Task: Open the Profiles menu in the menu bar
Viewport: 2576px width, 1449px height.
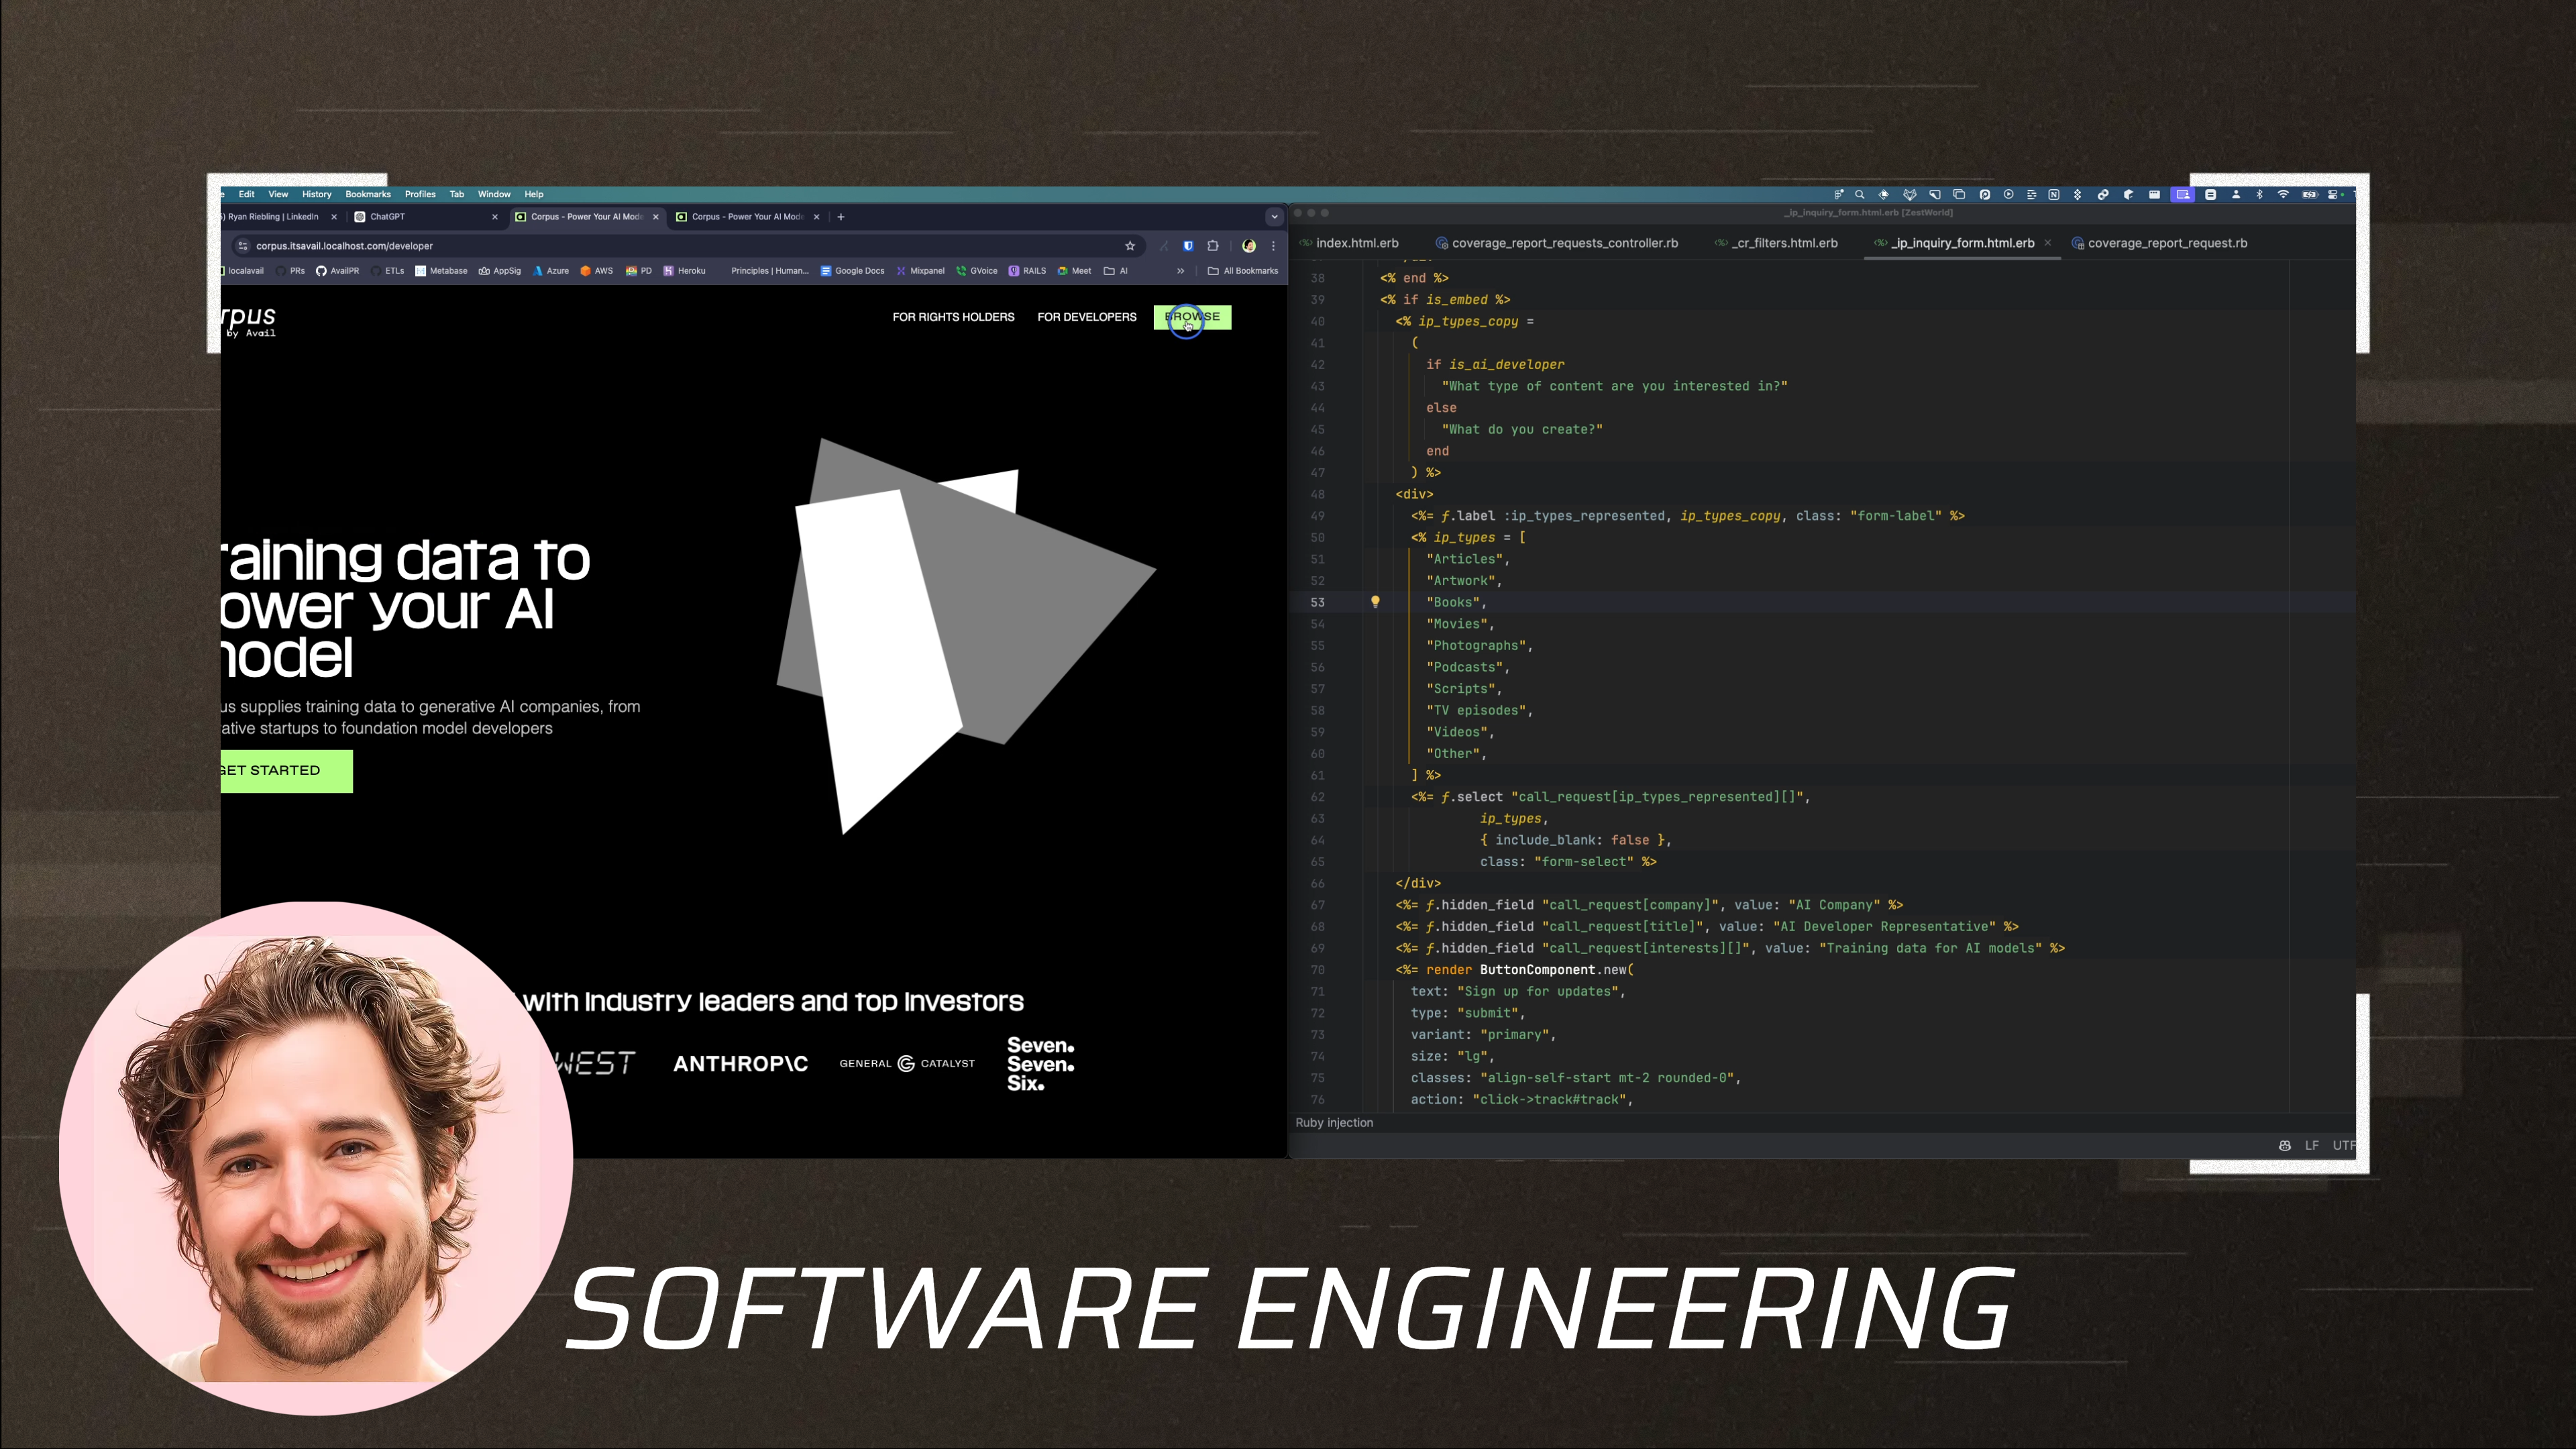Action: [420, 194]
